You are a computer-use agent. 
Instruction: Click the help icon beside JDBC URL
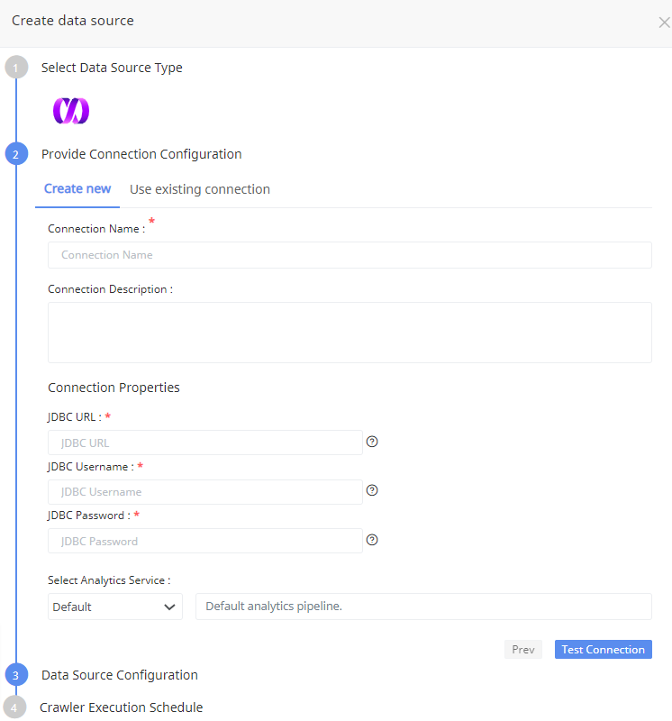coord(372,442)
